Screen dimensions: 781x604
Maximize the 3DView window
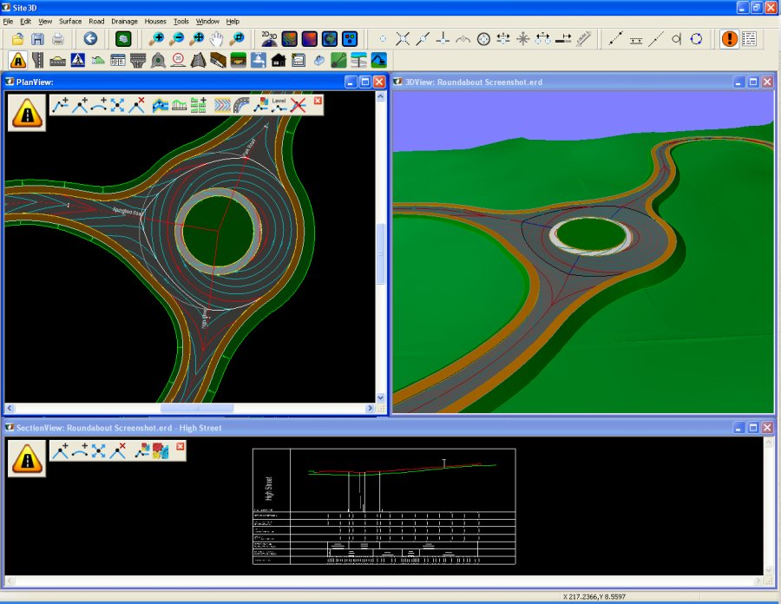click(753, 82)
